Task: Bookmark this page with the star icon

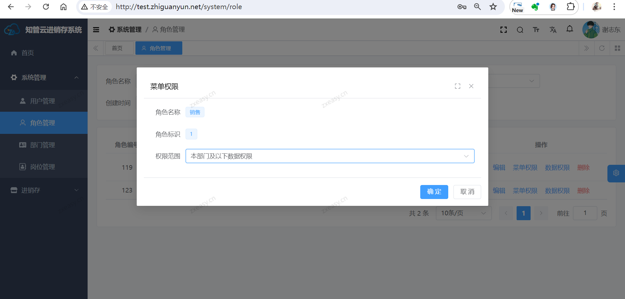Action: pos(493,7)
